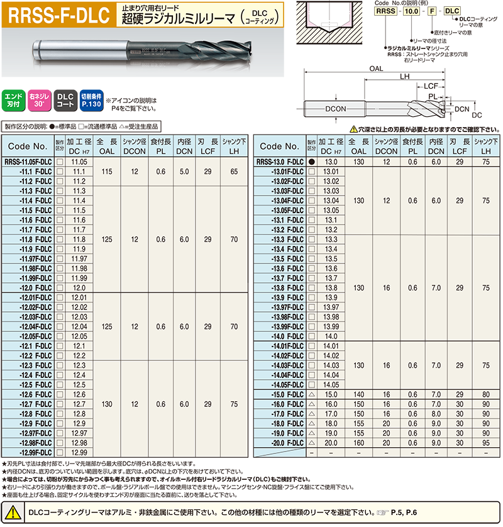Click the orange RRSS-F-DLC title banner
This screenshot has width=503, height=527.
tap(57, 14)
